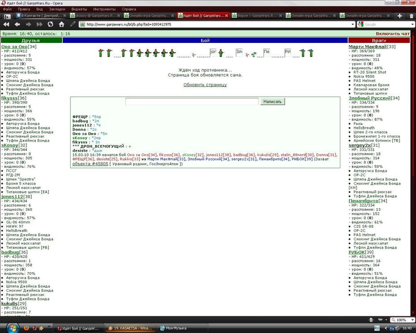Image resolution: width=416 pixels, height=333 pixels.
Task: Click the Opera reload page icon
Action: click(50, 25)
